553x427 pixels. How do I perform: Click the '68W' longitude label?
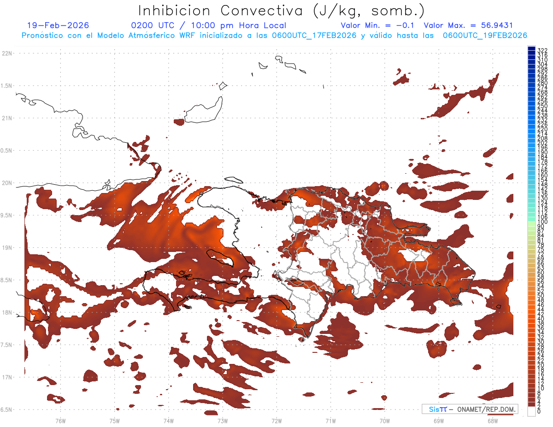pyautogui.click(x=493, y=421)
